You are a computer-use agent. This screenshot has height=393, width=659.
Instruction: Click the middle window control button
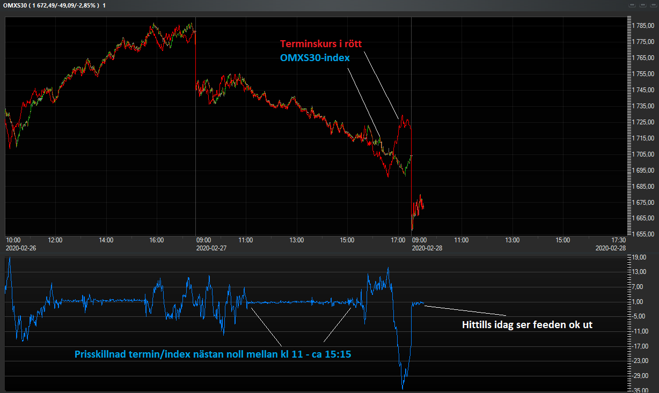tap(642, 5)
